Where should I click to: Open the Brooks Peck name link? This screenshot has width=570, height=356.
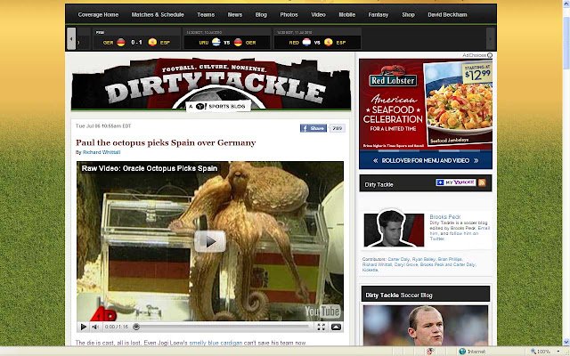445,216
